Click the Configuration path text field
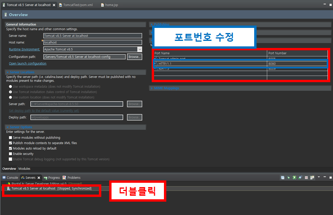The height and width of the screenshot is (215, 333). click(84, 57)
